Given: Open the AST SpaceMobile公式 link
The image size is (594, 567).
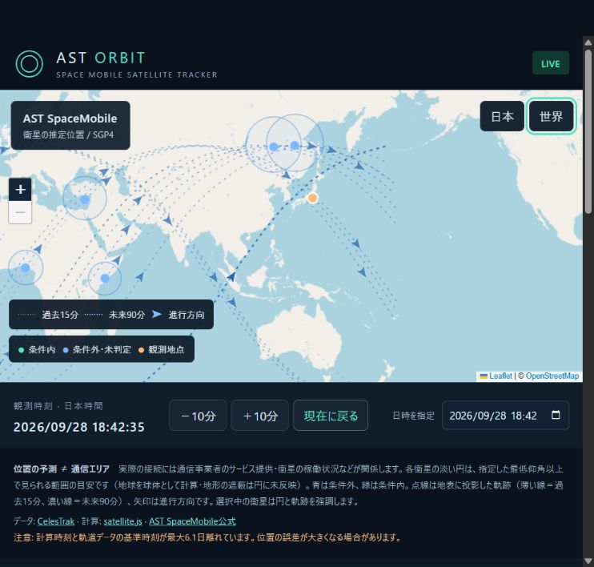Looking at the screenshot, I should (192, 521).
